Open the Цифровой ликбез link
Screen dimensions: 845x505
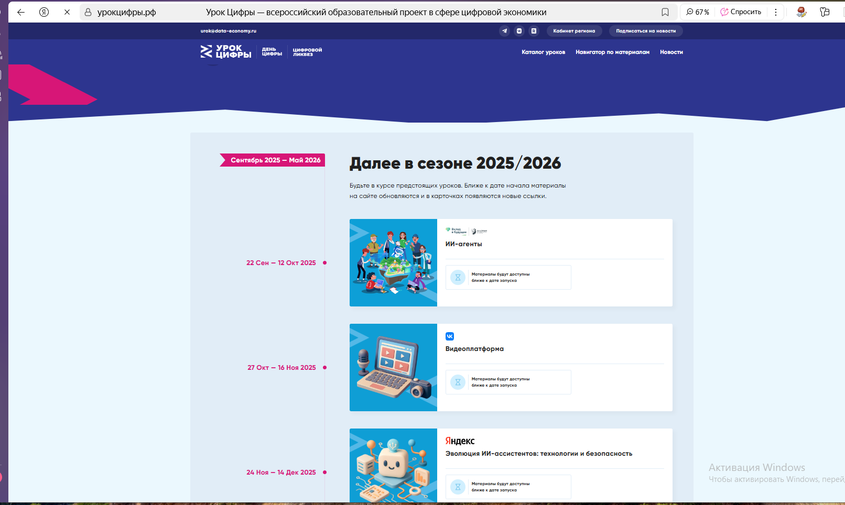(x=307, y=52)
